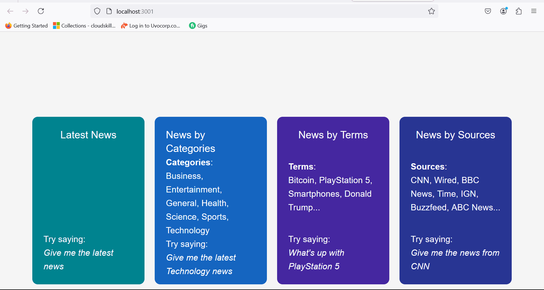
Task: Click the bold Categories label
Action: coord(188,162)
